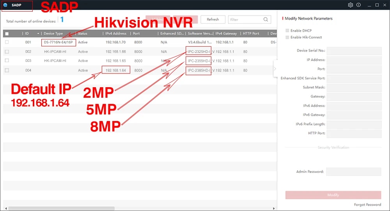This screenshot has width=390, height=211.
Task: Click the HTTP Port input field
Action: 354,133
